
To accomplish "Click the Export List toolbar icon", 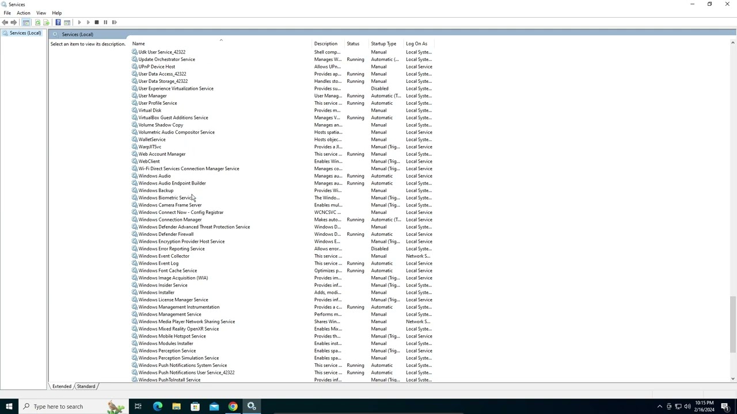I will coord(47,22).
